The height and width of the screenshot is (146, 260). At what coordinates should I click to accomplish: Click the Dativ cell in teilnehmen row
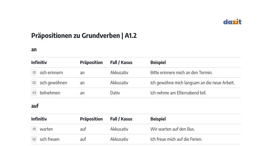click(x=115, y=93)
